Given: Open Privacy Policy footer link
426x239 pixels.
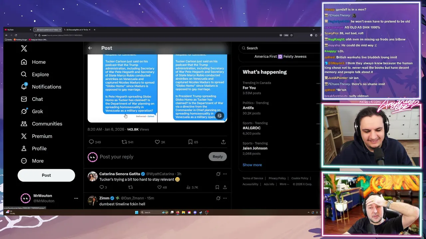Looking at the screenshot, I should coord(277,178).
